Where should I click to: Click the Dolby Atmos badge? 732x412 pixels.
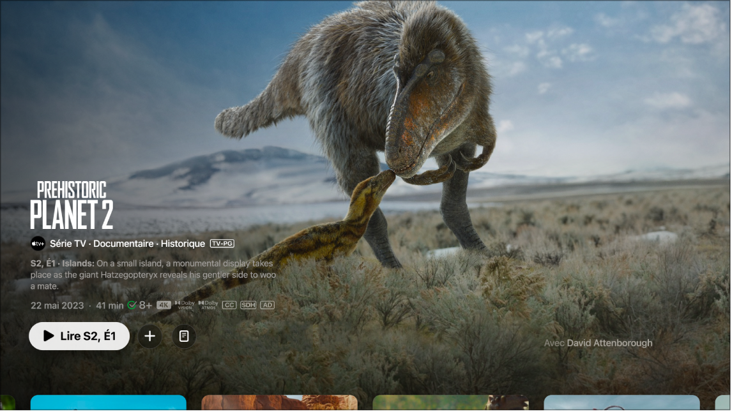(208, 305)
